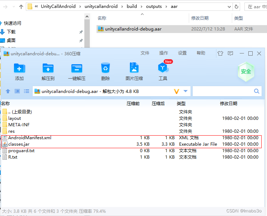Select the AndroidManifest.xml file icon
This screenshot has height=216, width=267.
coord(5,138)
